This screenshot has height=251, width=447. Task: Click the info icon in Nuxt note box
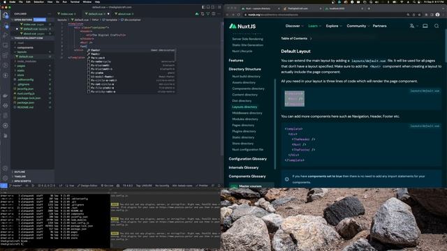(287, 179)
